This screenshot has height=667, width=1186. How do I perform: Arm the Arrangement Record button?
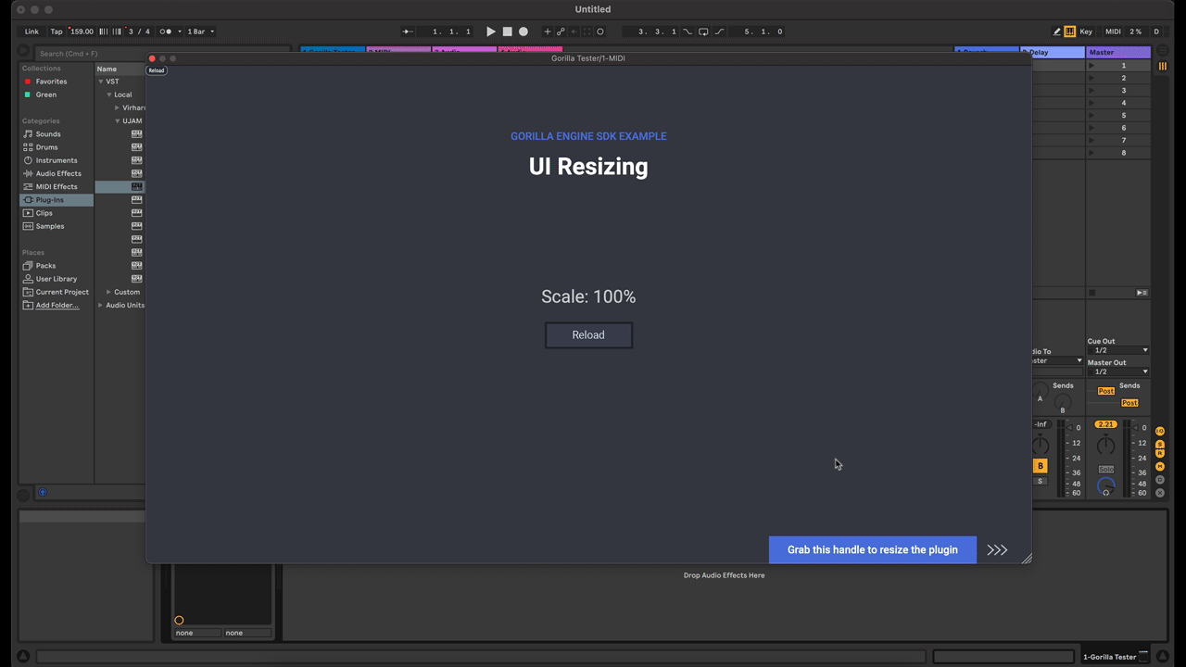click(x=524, y=31)
